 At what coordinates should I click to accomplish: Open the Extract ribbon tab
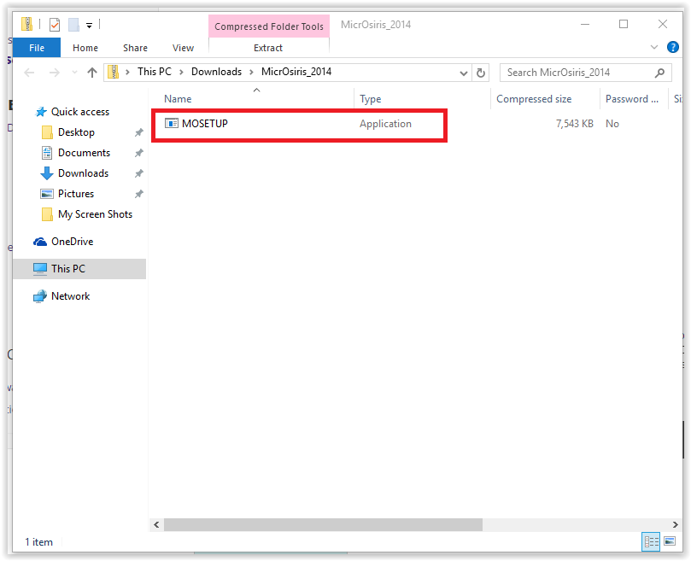pos(268,48)
